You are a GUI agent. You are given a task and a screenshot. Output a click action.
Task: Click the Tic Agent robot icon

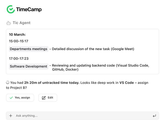(x=9, y=23)
